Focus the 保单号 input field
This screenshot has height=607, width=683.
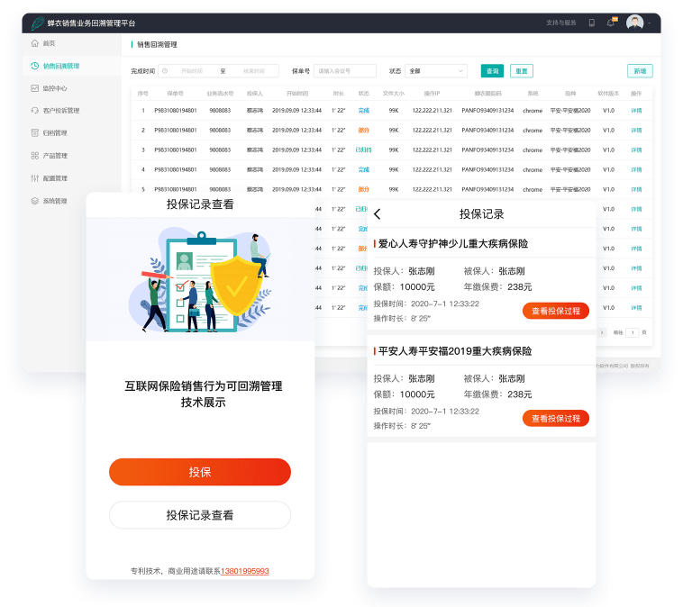click(x=344, y=71)
